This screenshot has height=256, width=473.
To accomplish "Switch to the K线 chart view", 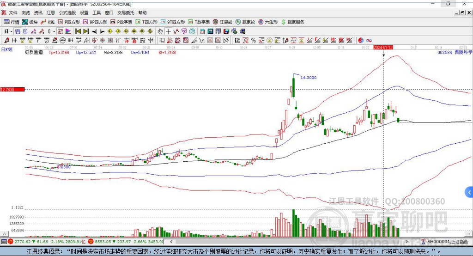I will coord(48,22).
